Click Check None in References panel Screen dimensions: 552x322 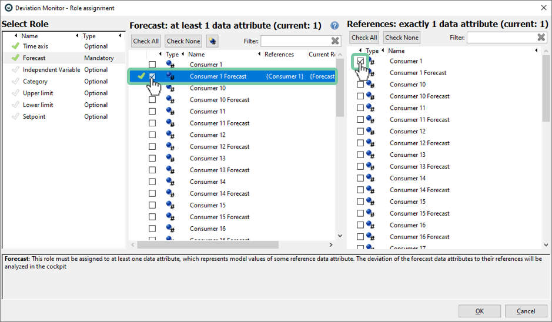pos(402,37)
